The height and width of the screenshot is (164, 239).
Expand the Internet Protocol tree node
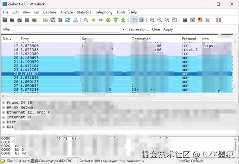(4, 117)
